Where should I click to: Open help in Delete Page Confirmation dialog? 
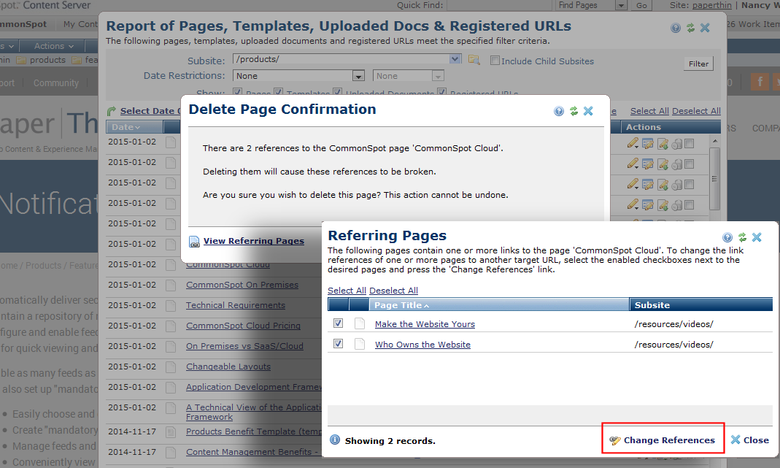click(559, 111)
